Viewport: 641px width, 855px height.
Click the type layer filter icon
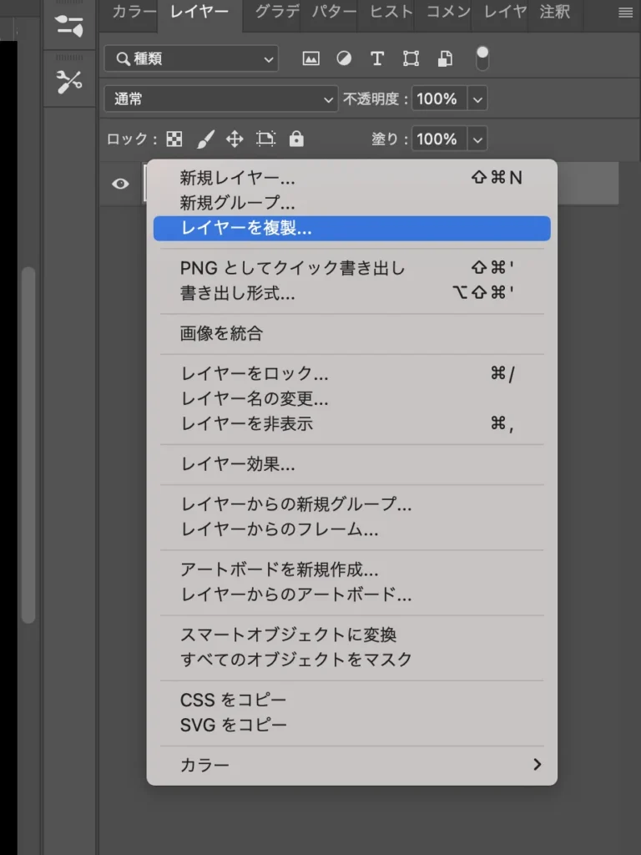point(377,58)
